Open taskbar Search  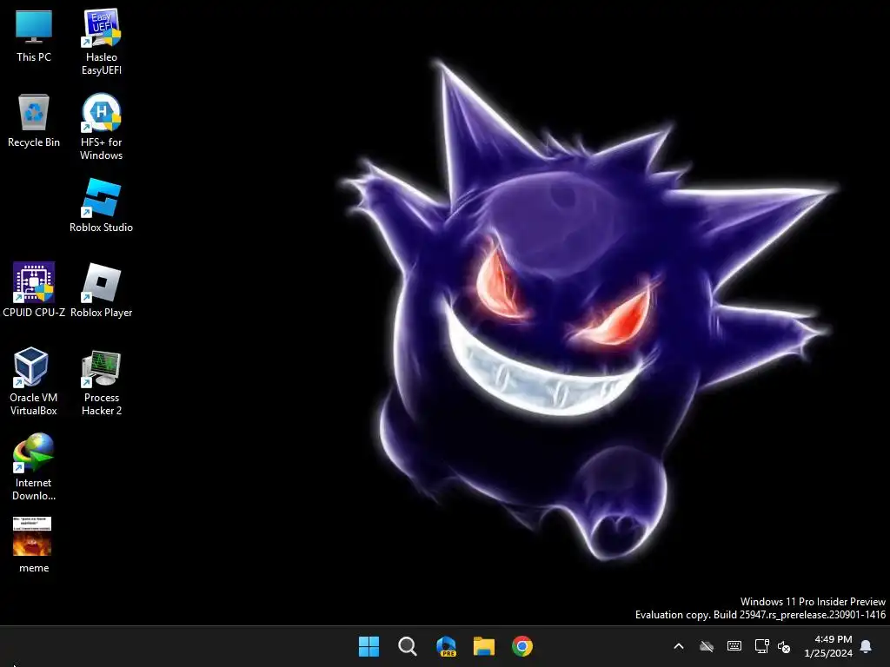pos(407,646)
